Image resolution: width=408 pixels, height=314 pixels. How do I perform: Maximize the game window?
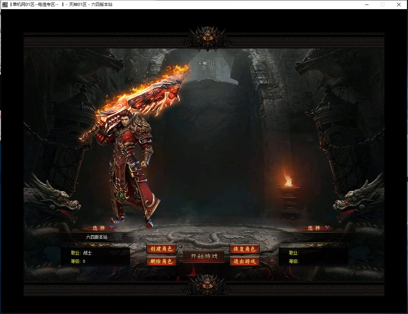(383, 5)
